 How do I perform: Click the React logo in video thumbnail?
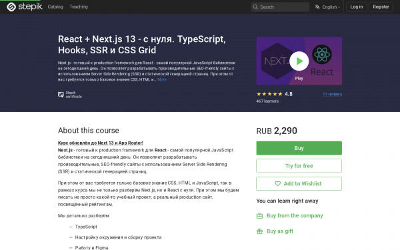tap(322, 55)
